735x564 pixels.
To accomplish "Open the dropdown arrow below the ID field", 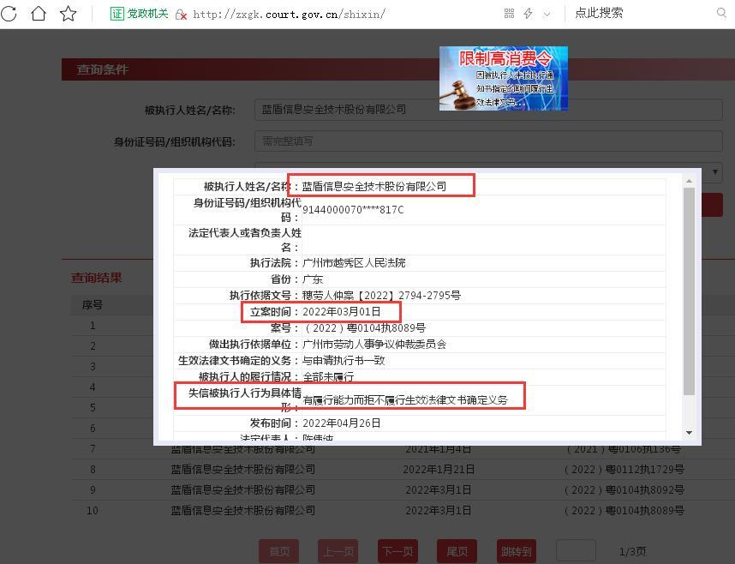I will tap(714, 172).
